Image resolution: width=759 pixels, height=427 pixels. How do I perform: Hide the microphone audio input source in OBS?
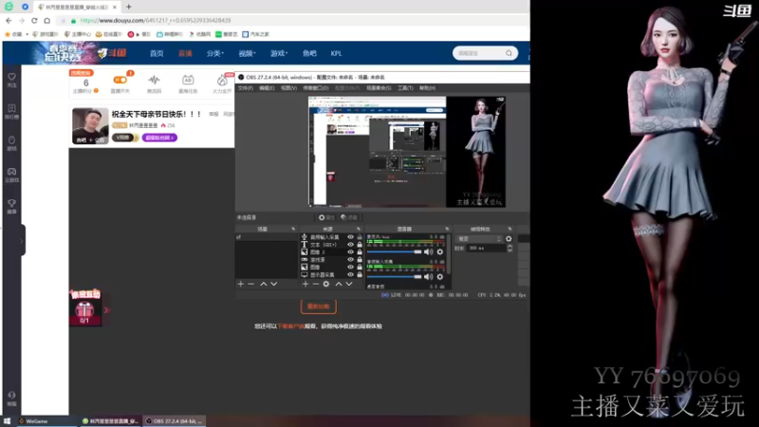pos(350,236)
